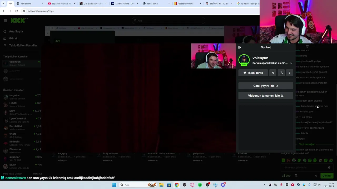
Task: Click the address bar kick.com/volenyun/clips
Action: pyautogui.click(x=41, y=11)
